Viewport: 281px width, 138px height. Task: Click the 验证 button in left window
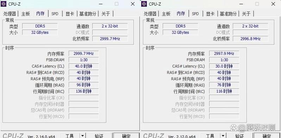point(99,136)
